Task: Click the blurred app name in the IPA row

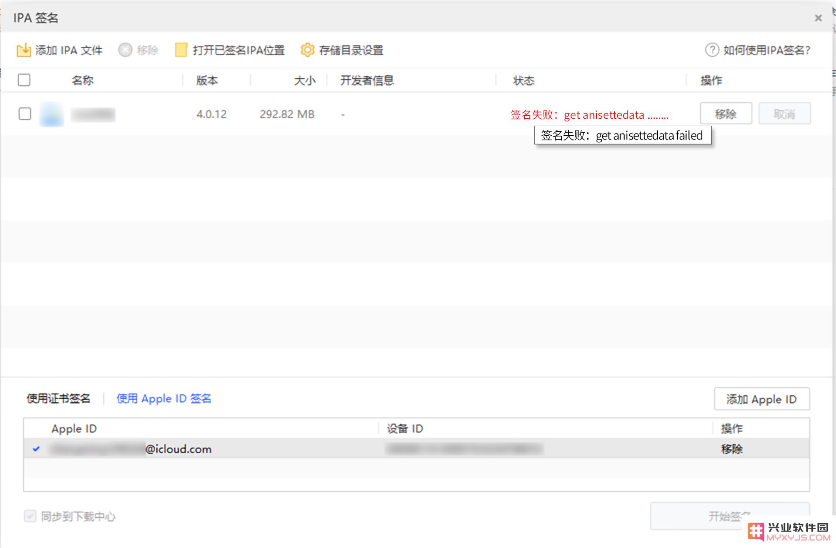Action: click(93, 114)
